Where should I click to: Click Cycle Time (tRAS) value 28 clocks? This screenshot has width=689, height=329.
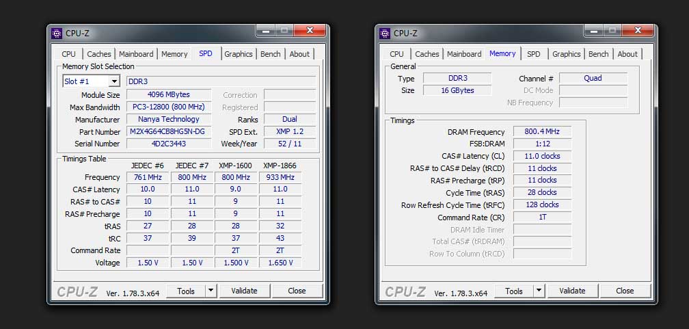tap(542, 192)
